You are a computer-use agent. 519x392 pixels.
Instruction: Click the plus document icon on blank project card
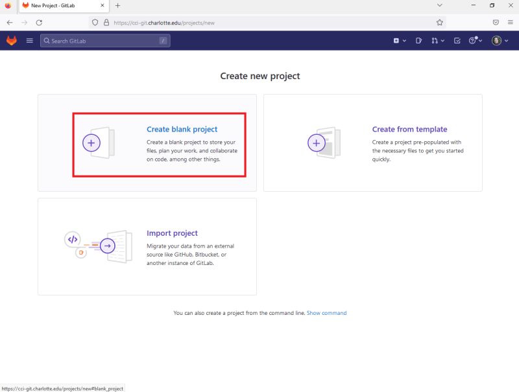point(91,142)
